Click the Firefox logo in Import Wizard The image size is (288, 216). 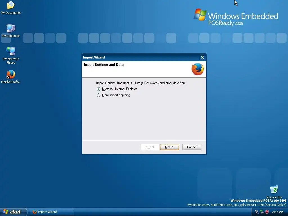tap(198, 69)
